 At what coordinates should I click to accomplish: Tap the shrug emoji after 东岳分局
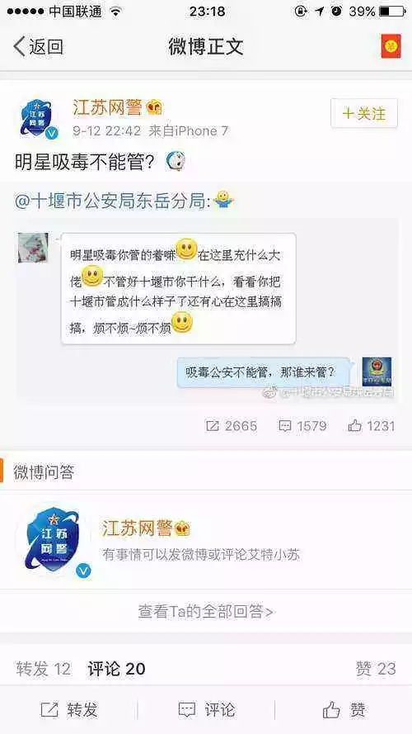(x=223, y=201)
